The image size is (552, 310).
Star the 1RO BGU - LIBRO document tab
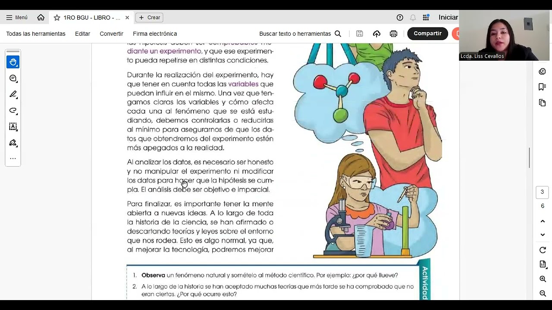57,18
